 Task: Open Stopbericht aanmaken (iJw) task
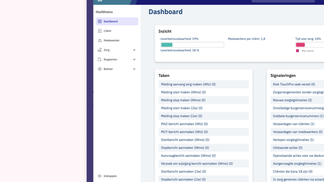coord(203,179)
